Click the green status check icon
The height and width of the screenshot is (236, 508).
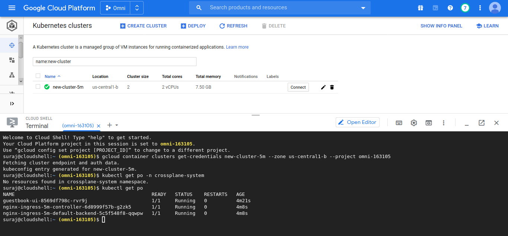click(47, 87)
